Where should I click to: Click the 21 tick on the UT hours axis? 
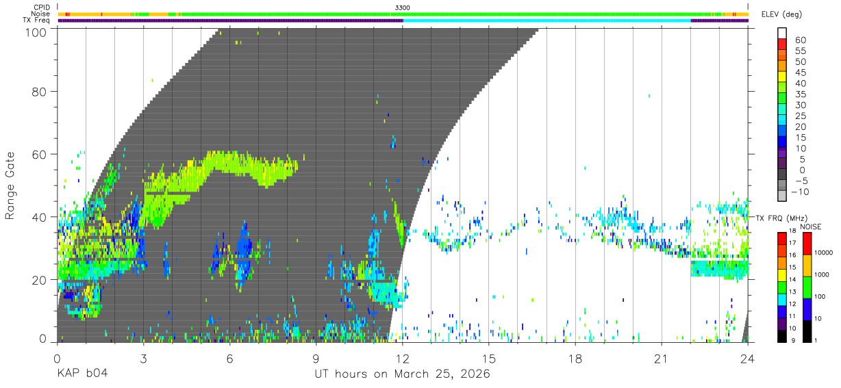pos(662,359)
